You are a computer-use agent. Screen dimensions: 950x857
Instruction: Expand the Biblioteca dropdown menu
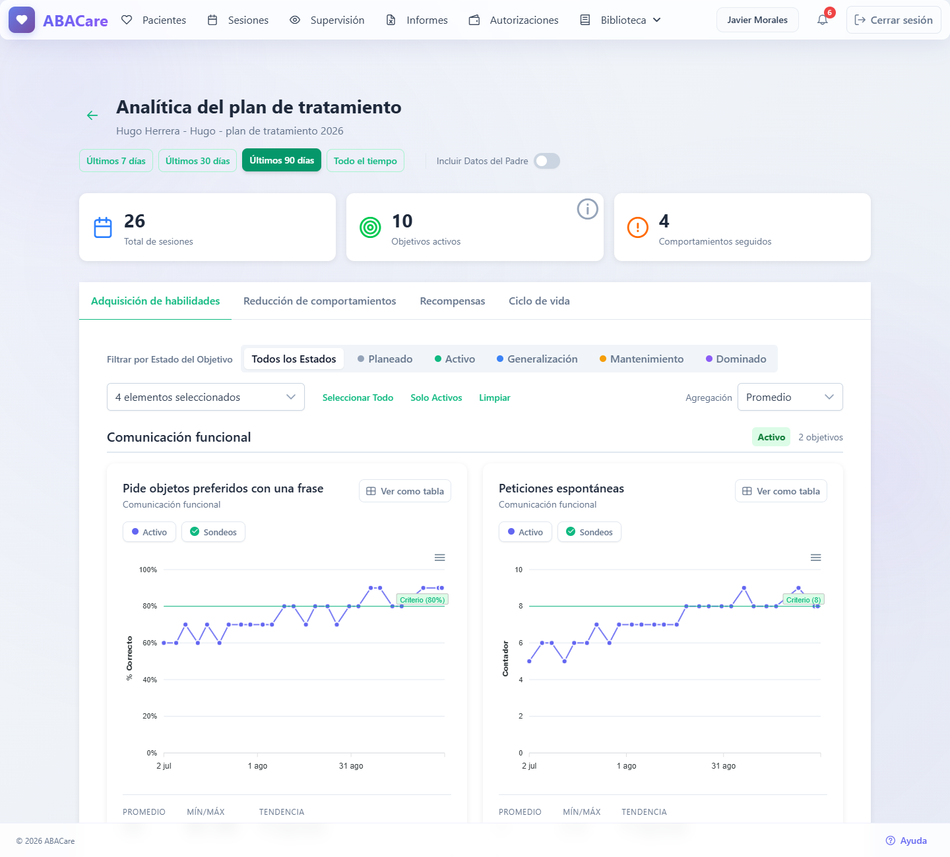tap(656, 20)
